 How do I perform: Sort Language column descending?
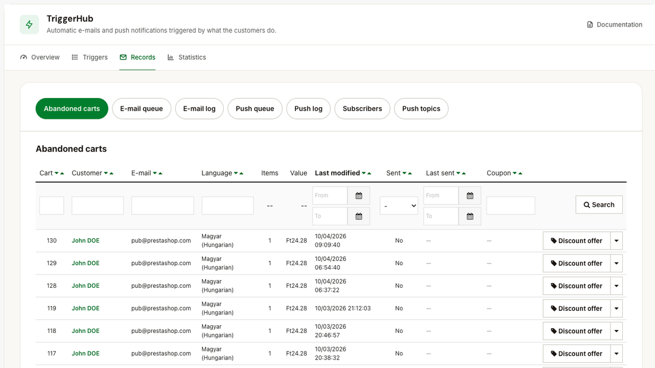(236, 173)
